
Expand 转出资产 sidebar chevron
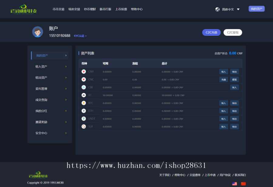pyautogui.click(x=66, y=78)
